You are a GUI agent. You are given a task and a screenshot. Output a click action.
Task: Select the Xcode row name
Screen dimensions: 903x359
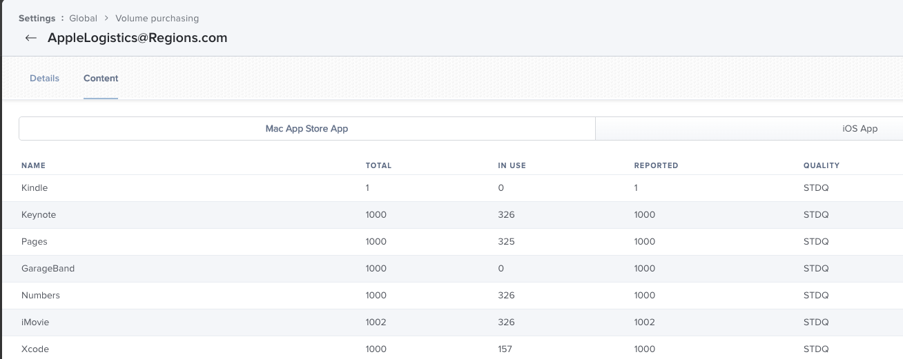pyautogui.click(x=35, y=349)
